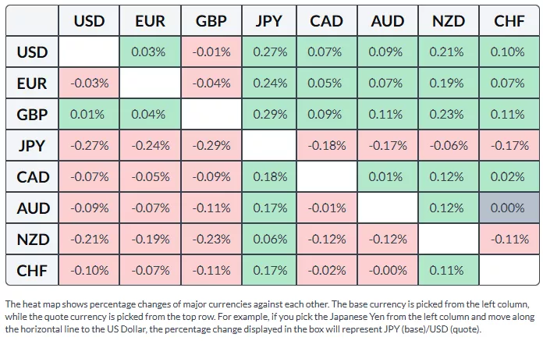Select the NZD column header
Image resolution: width=543 pixels, height=341 pixels.
tap(449, 21)
